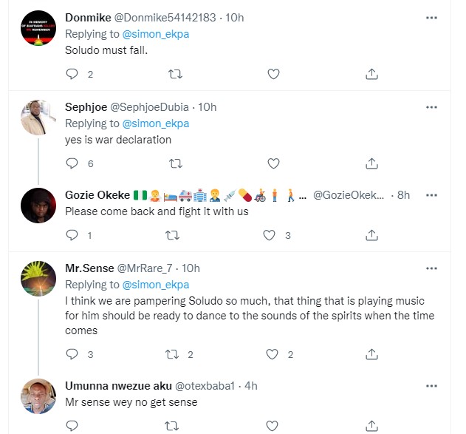The height and width of the screenshot is (434, 466).
Task: Reply to Umunna nwezue aku's tweet
Action: point(72,426)
